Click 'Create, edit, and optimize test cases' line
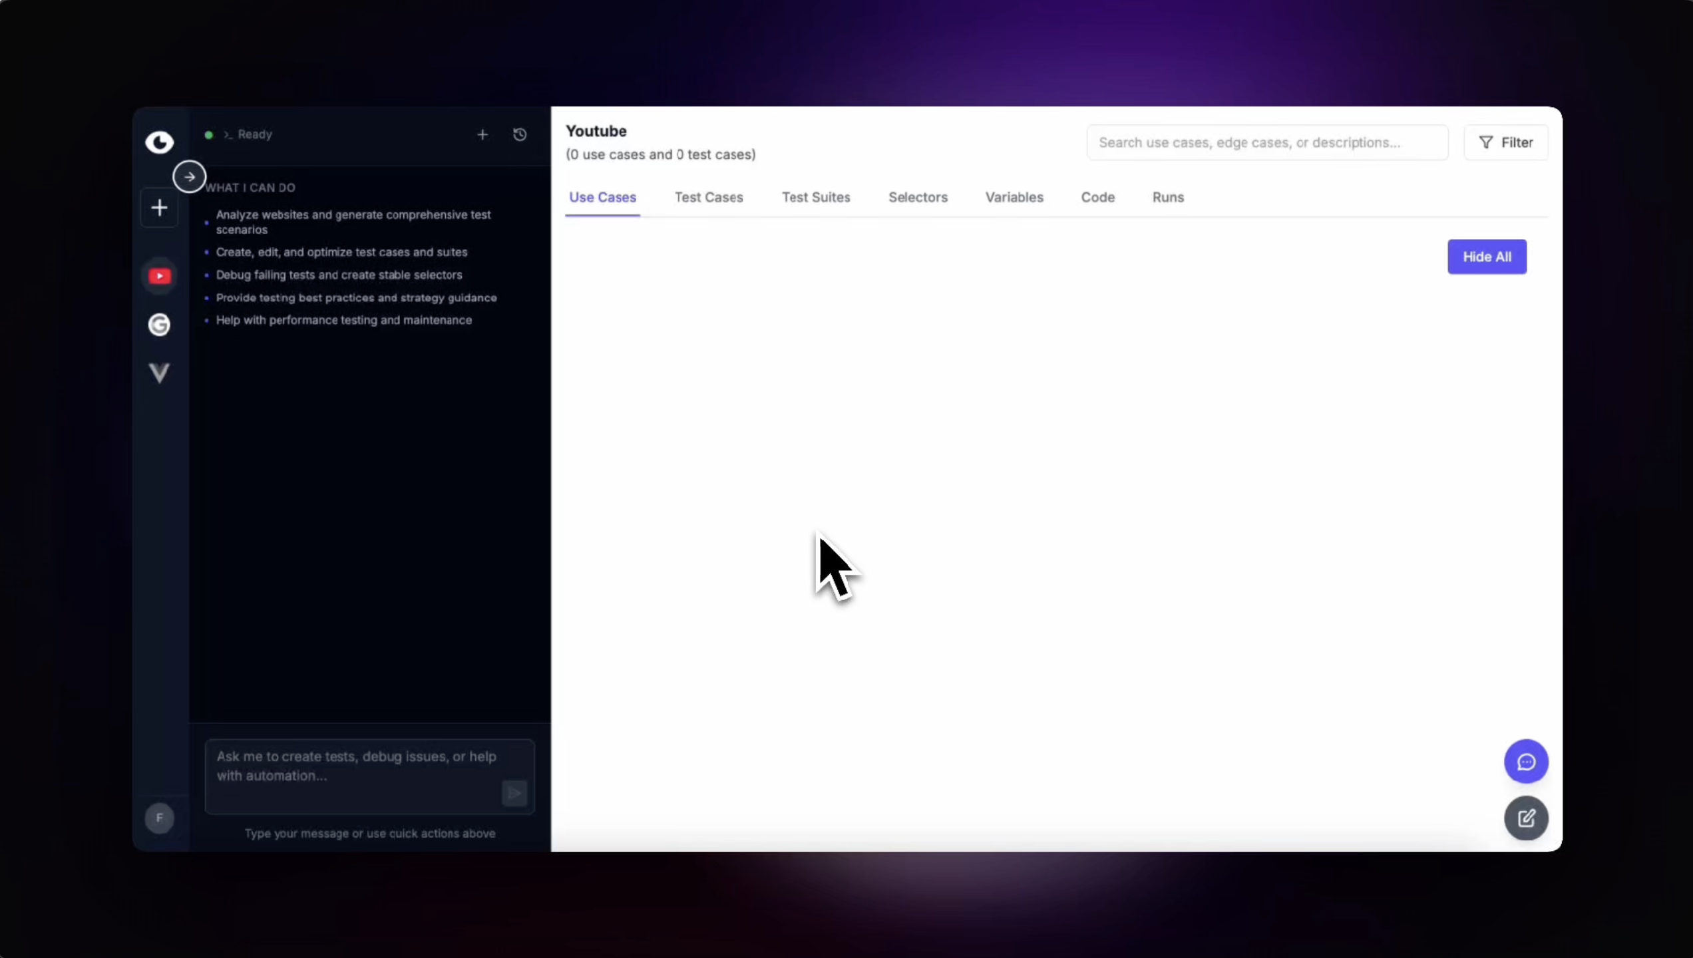The height and width of the screenshot is (958, 1693). 341,252
